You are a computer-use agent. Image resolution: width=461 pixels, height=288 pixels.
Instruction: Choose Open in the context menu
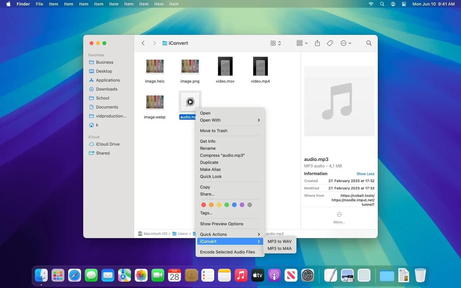tap(230, 113)
